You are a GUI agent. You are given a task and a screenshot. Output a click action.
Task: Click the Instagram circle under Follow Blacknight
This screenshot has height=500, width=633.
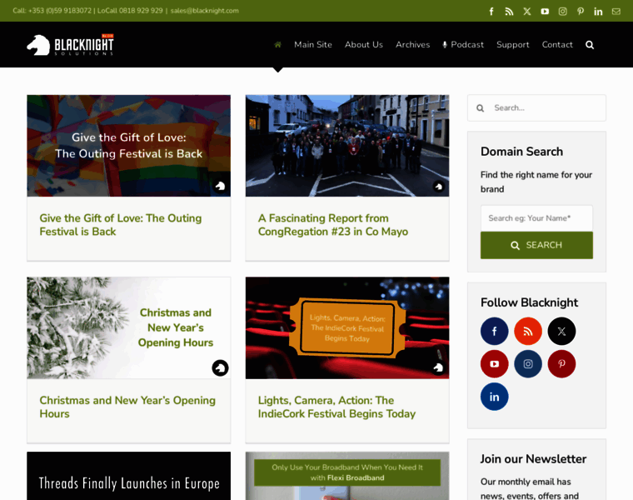pos(527,364)
